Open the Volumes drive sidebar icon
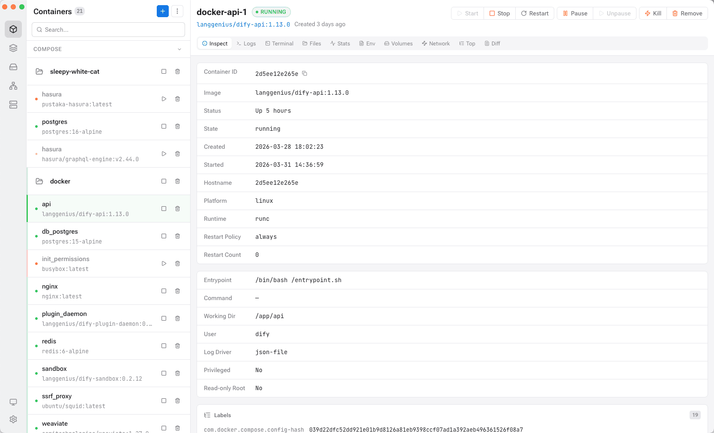This screenshot has height=433, width=714. pos(13,67)
